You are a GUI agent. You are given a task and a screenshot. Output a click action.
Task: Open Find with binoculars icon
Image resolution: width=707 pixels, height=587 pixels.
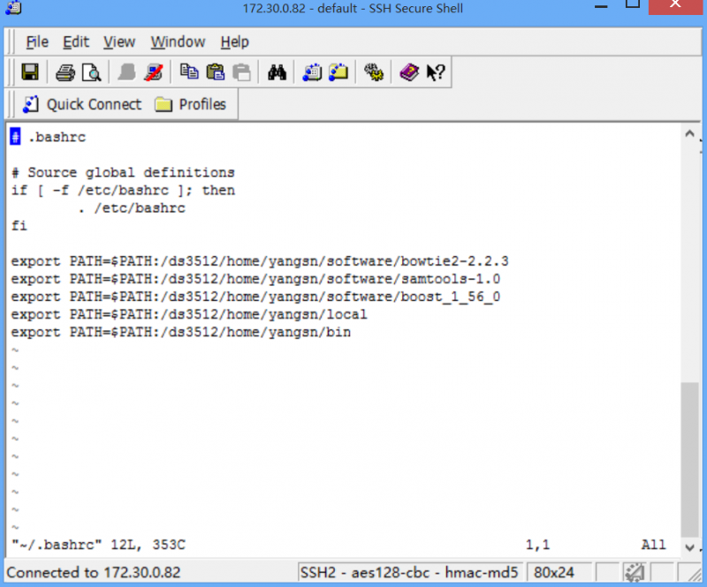click(x=277, y=72)
